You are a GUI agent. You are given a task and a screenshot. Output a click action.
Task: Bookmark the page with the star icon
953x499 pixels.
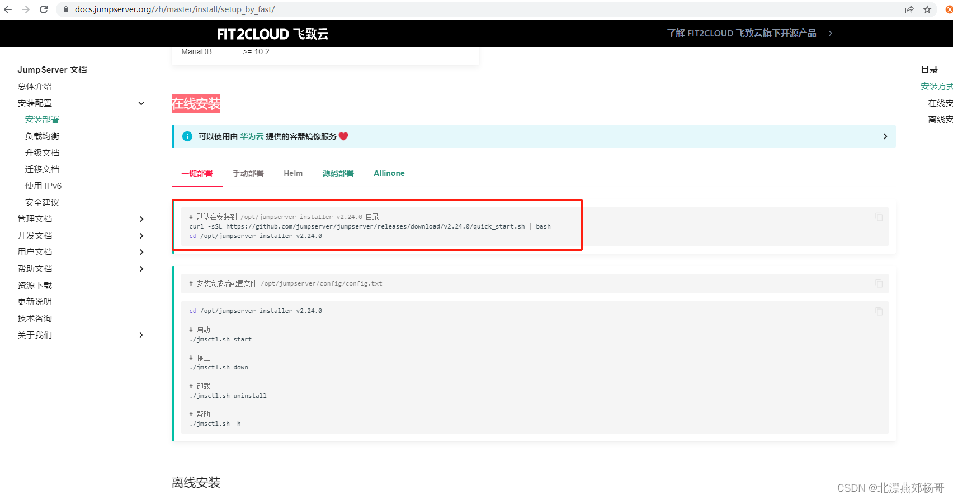[927, 9]
